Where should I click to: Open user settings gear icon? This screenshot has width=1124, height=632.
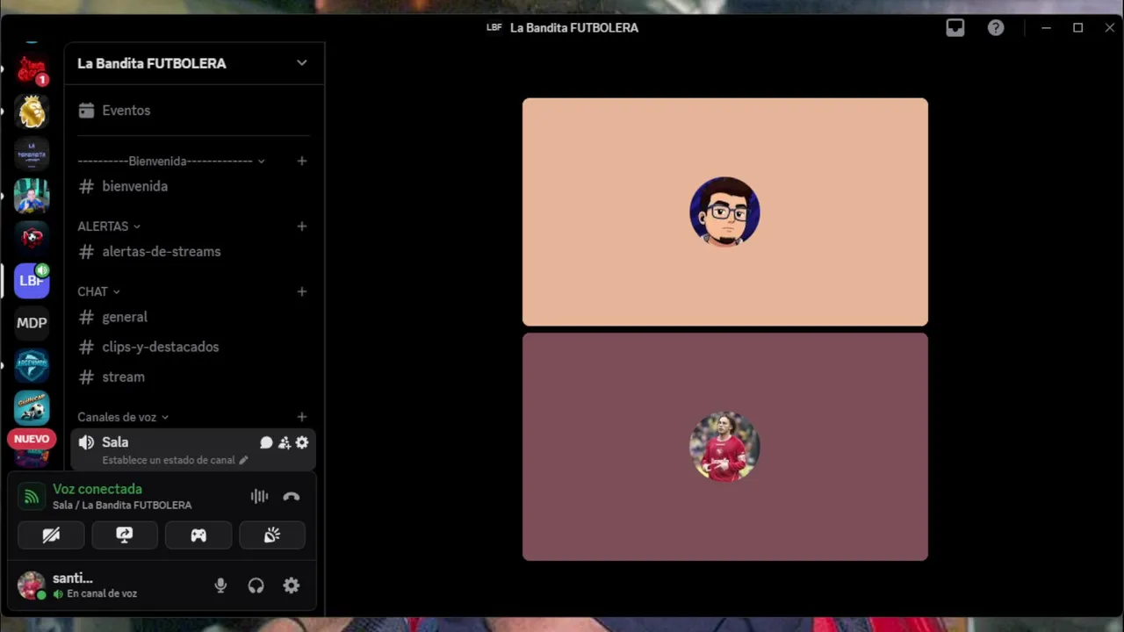292,585
